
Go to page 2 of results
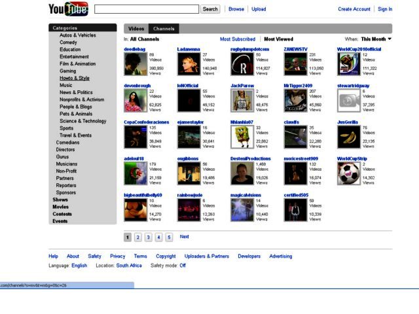(x=137, y=237)
